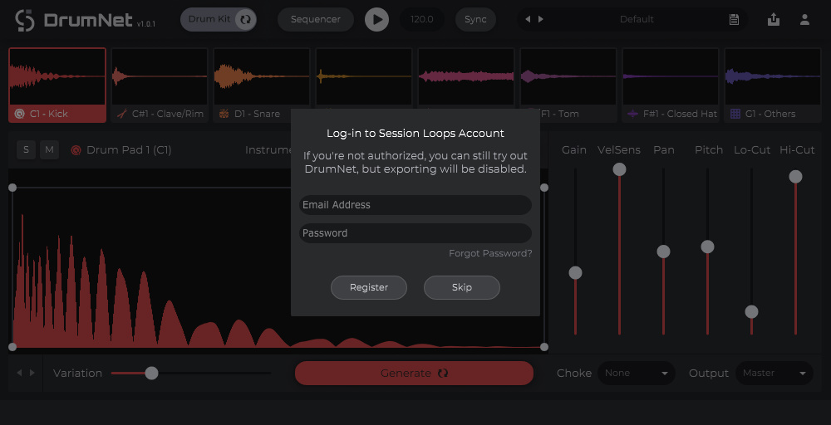Viewport: 831px width, 425px height.
Task: Click the DrumNet logo icon
Action: 25,20
